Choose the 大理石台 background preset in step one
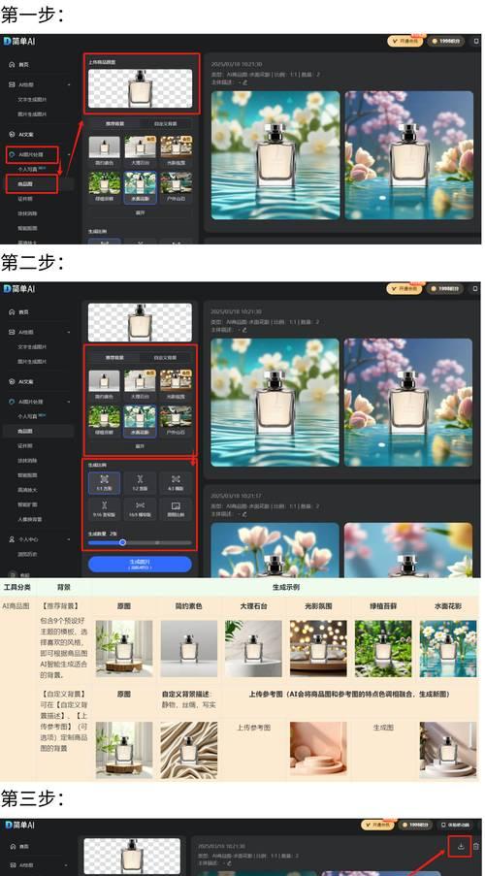485x876 pixels. click(x=140, y=150)
